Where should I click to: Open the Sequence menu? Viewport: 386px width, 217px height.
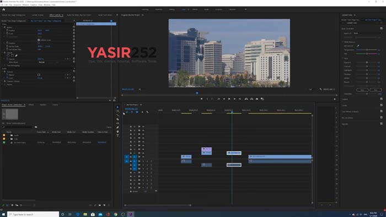coord(17,4)
